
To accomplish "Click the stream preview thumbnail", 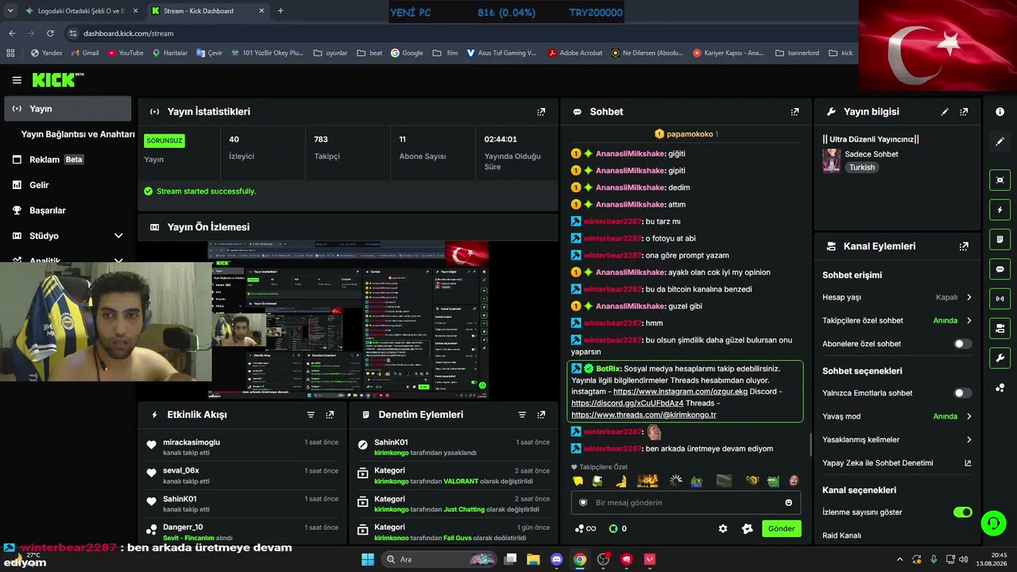I will click(x=348, y=320).
